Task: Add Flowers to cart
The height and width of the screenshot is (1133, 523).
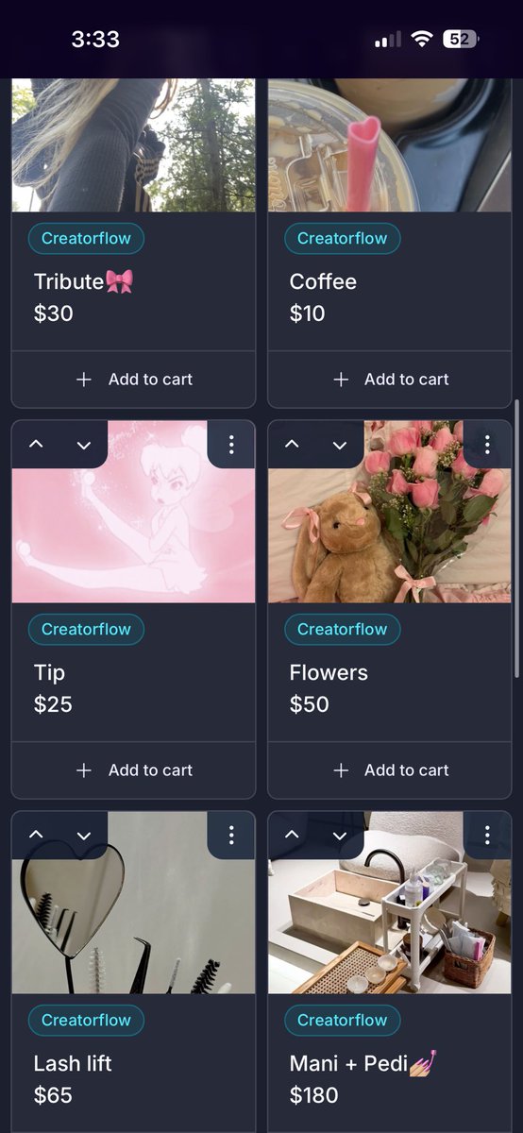Action: pos(390,770)
